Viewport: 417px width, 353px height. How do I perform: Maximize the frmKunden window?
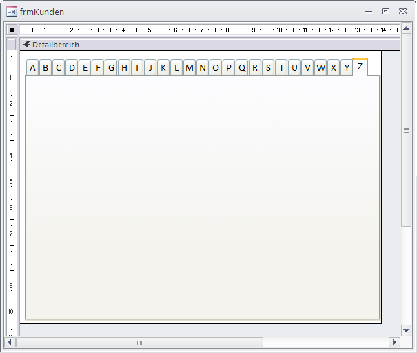(385, 12)
